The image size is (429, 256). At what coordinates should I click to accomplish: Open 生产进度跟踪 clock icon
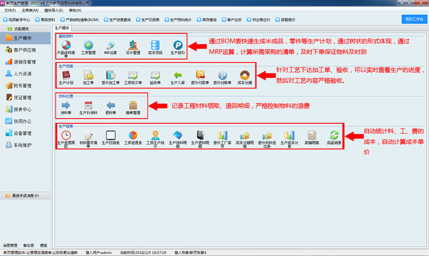point(65,136)
